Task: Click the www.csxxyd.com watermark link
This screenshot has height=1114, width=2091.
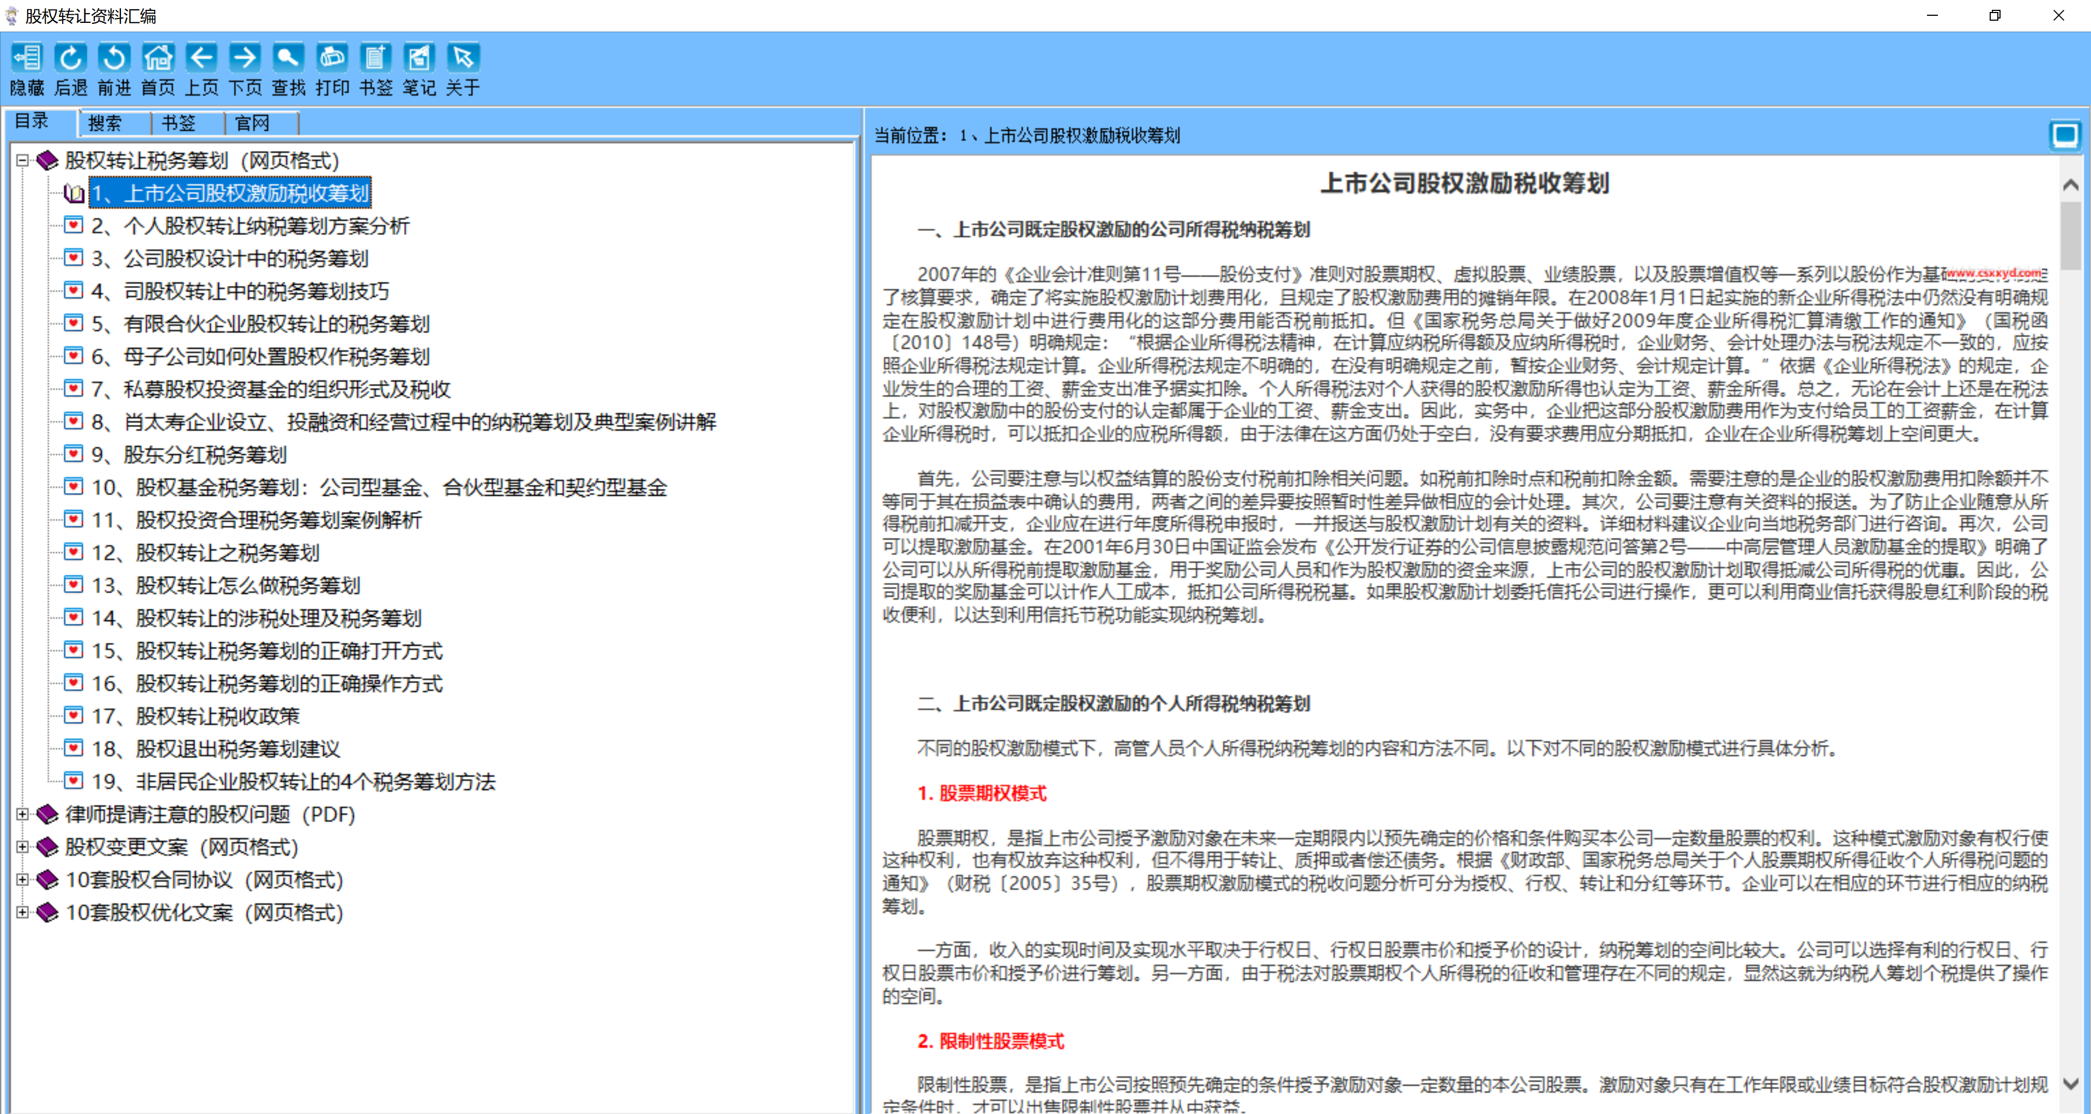Action: point(1993,272)
